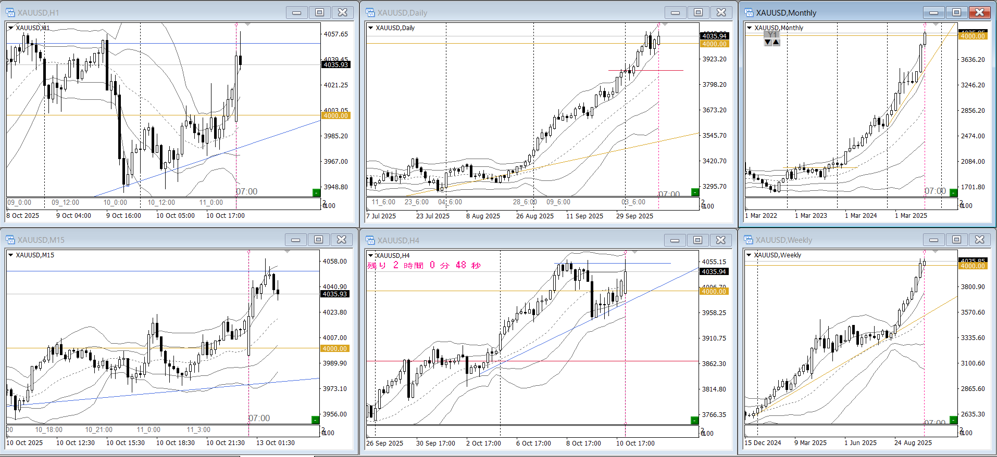Click the Y1 button in Monthly chart
Viewport: 997px width, 457px height.
click(x=772, y=35)
